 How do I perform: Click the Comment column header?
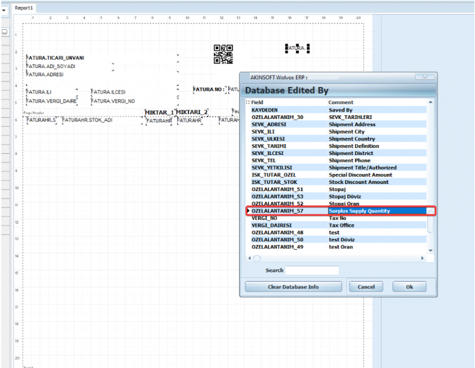341,102
